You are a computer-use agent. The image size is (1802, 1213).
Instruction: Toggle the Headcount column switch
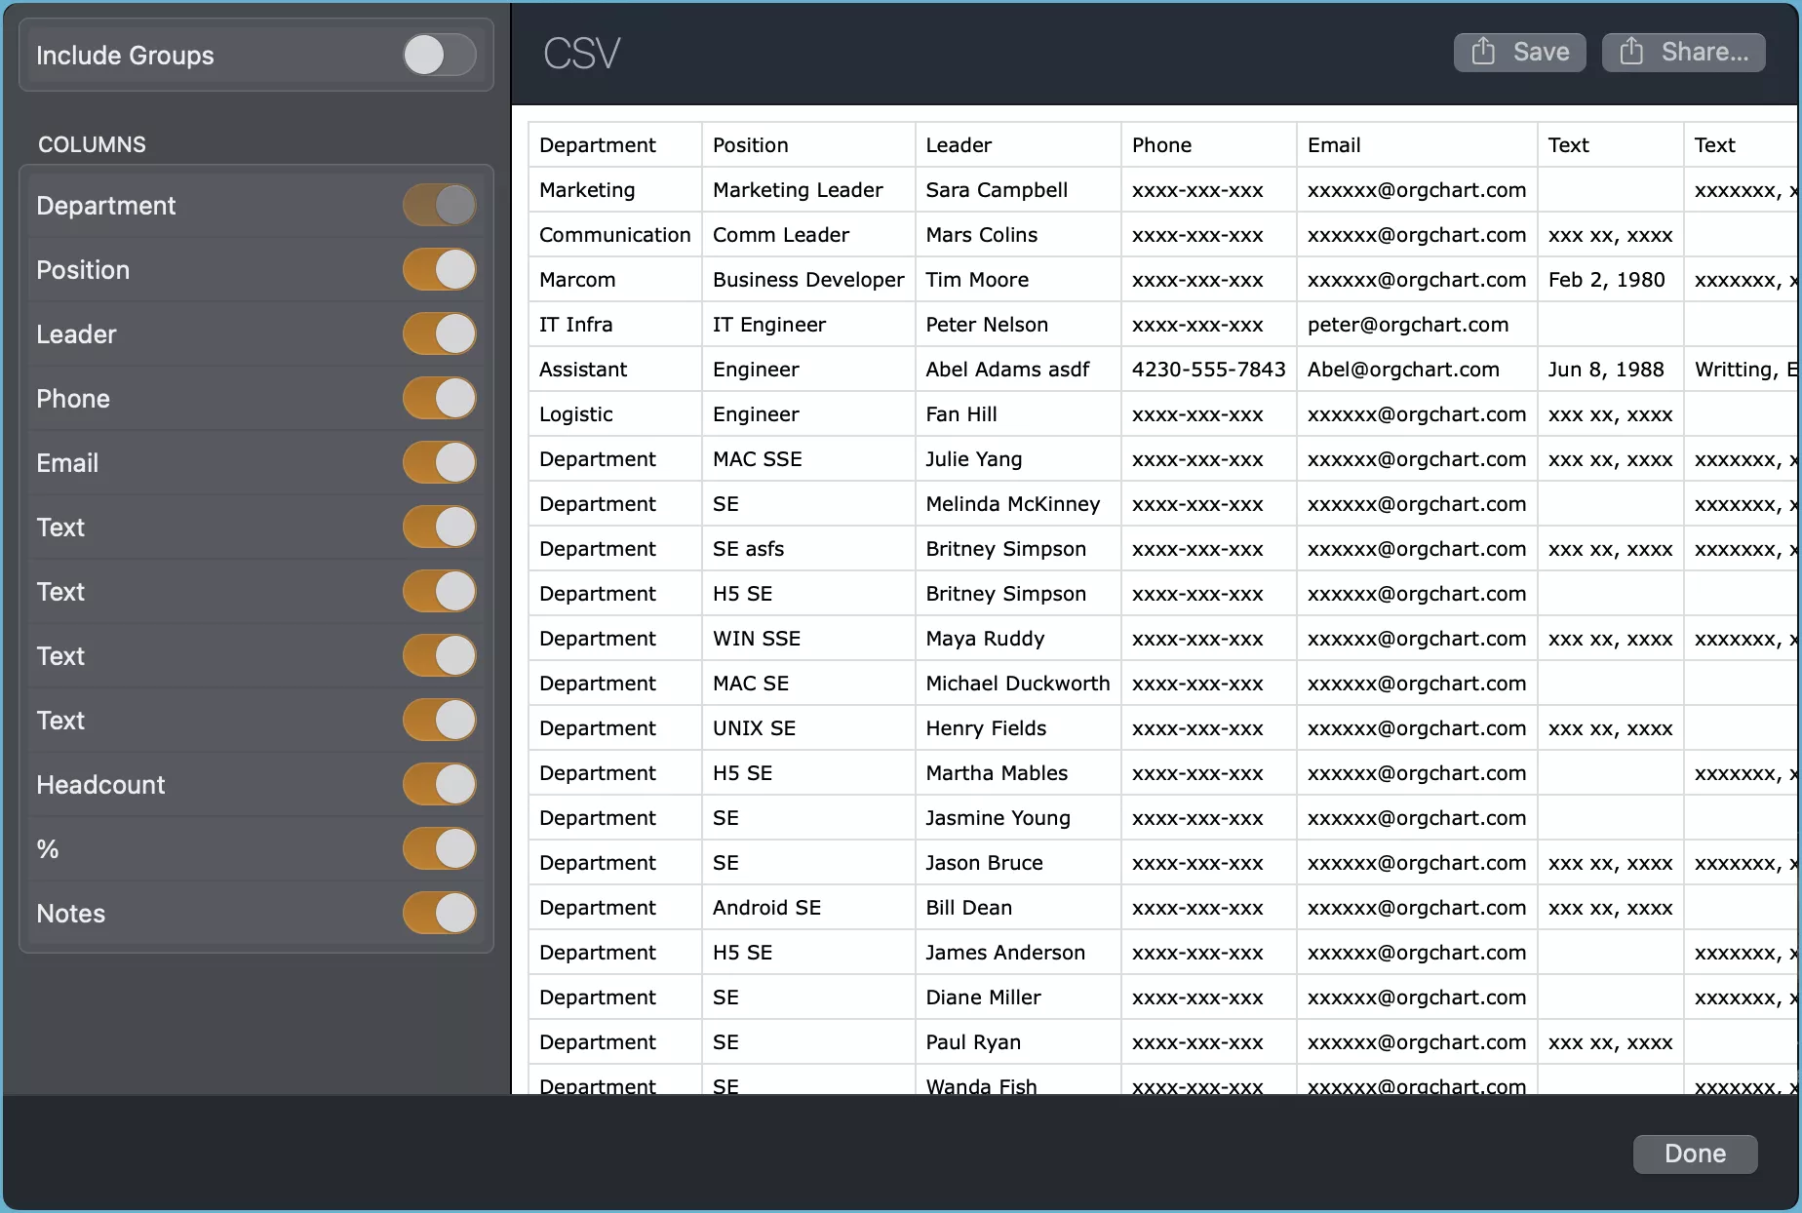tap(440, 785)
